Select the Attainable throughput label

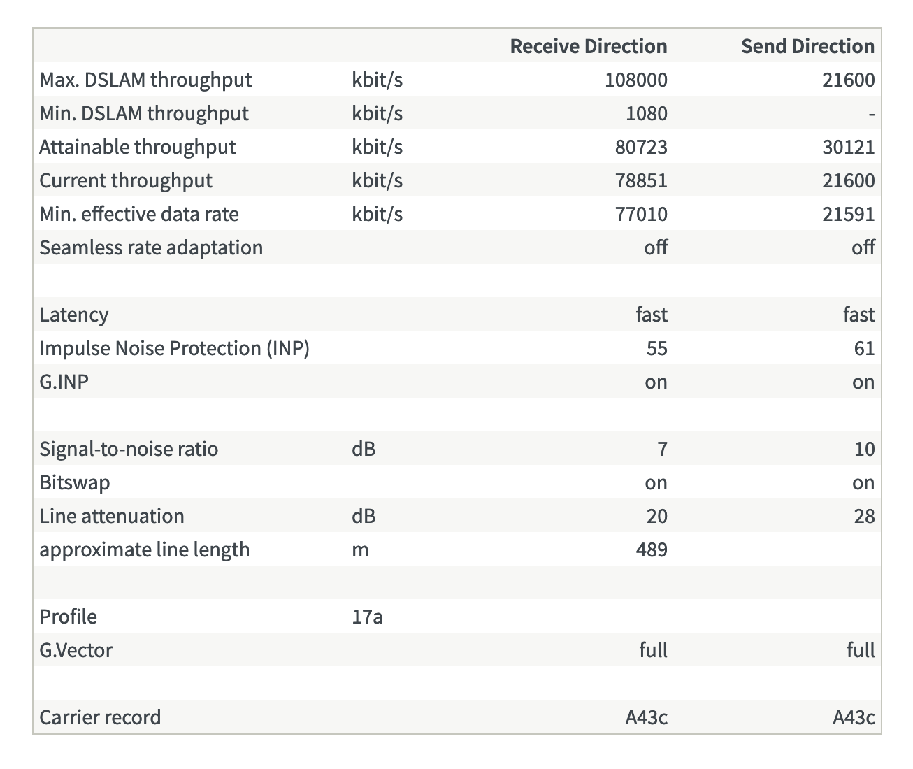pos(138,147)
